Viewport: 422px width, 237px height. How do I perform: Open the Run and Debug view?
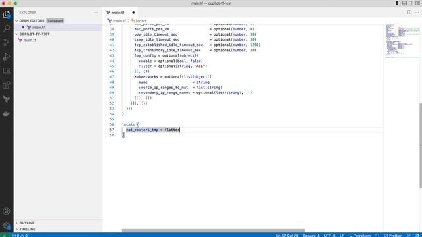click(7, 57)
